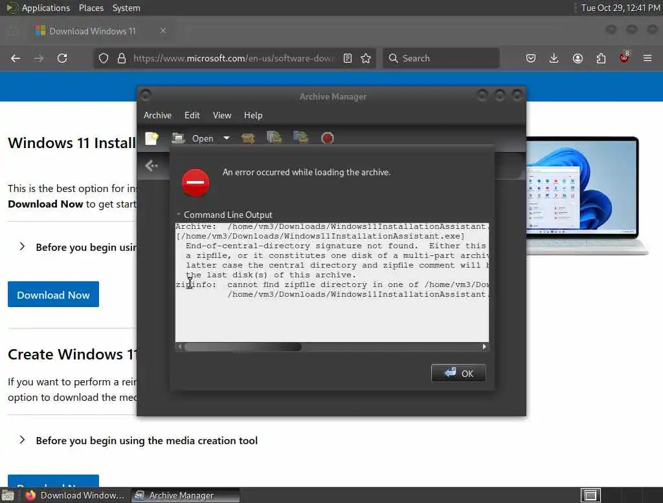Click the Firefox forward arrow
The image size is (663, 503).
[x=39, y=58]
